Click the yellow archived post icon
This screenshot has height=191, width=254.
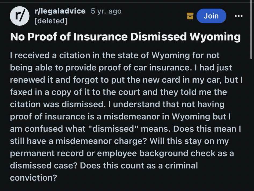190,16
